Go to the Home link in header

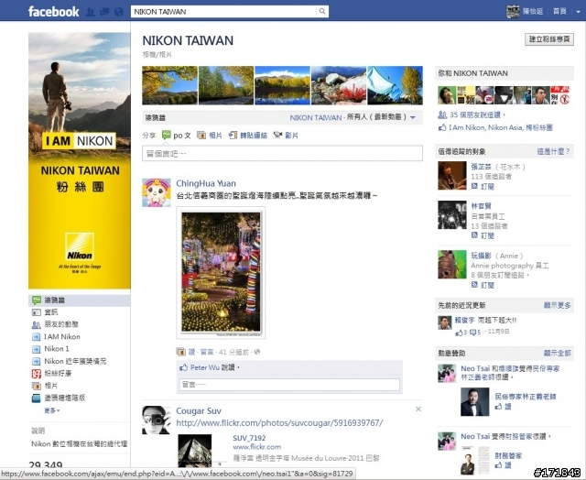[x=559, y=11]
